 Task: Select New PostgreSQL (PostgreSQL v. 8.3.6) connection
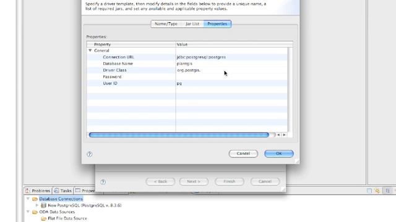85,205
